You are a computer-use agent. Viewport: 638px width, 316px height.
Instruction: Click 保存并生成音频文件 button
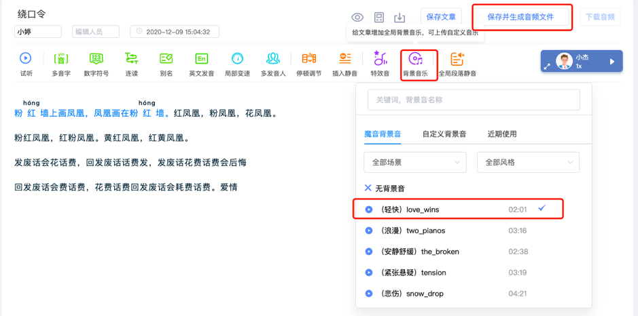(520, 17)
